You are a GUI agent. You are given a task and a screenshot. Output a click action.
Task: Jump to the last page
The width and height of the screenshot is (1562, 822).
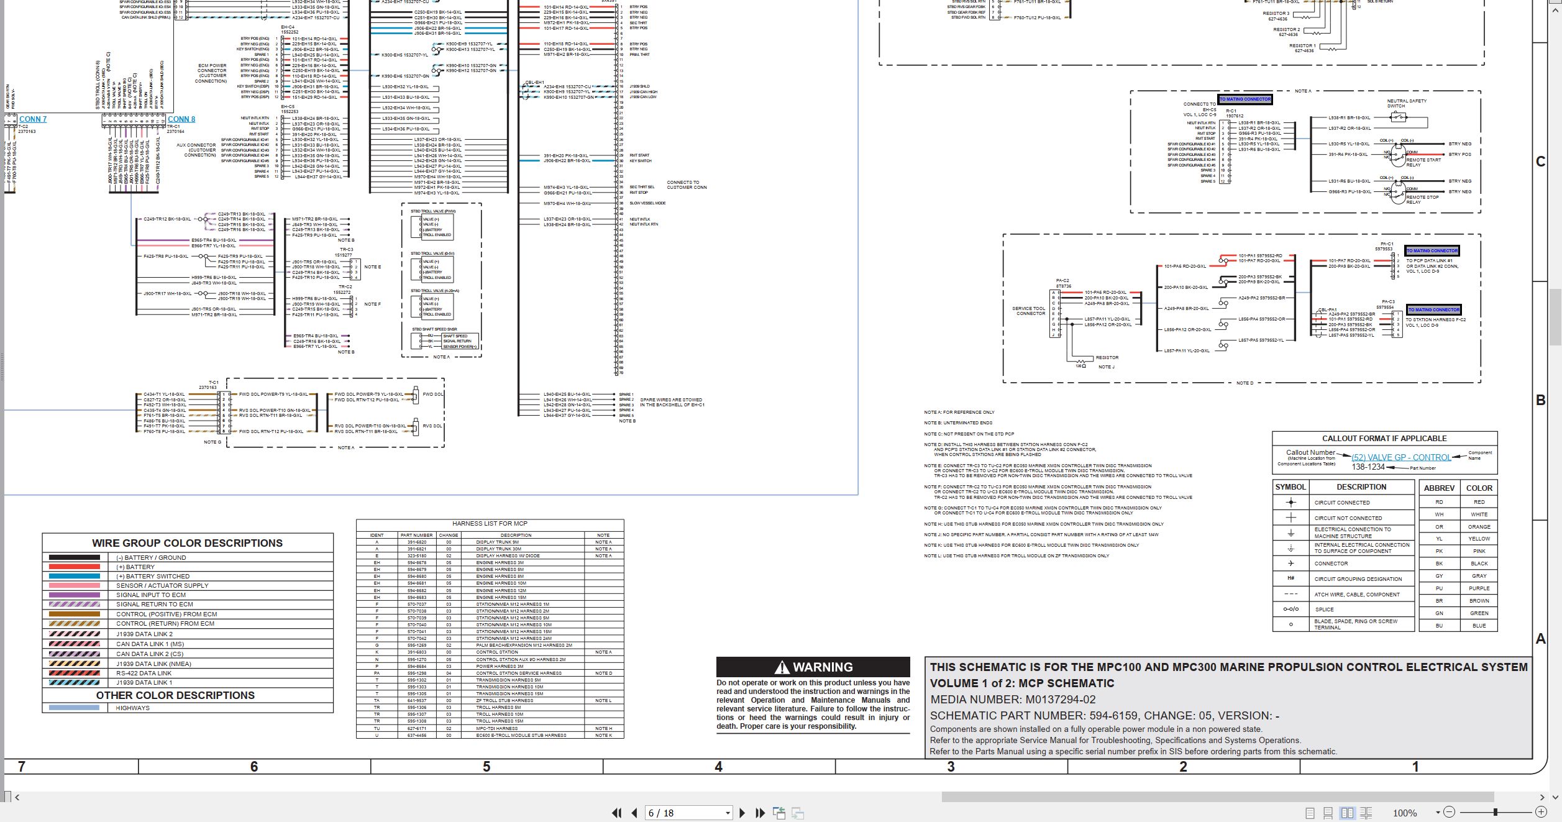tap(759, 813)
